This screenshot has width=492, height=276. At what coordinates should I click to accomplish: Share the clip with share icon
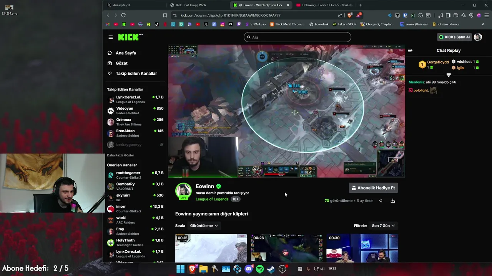[x=381, y=200]
